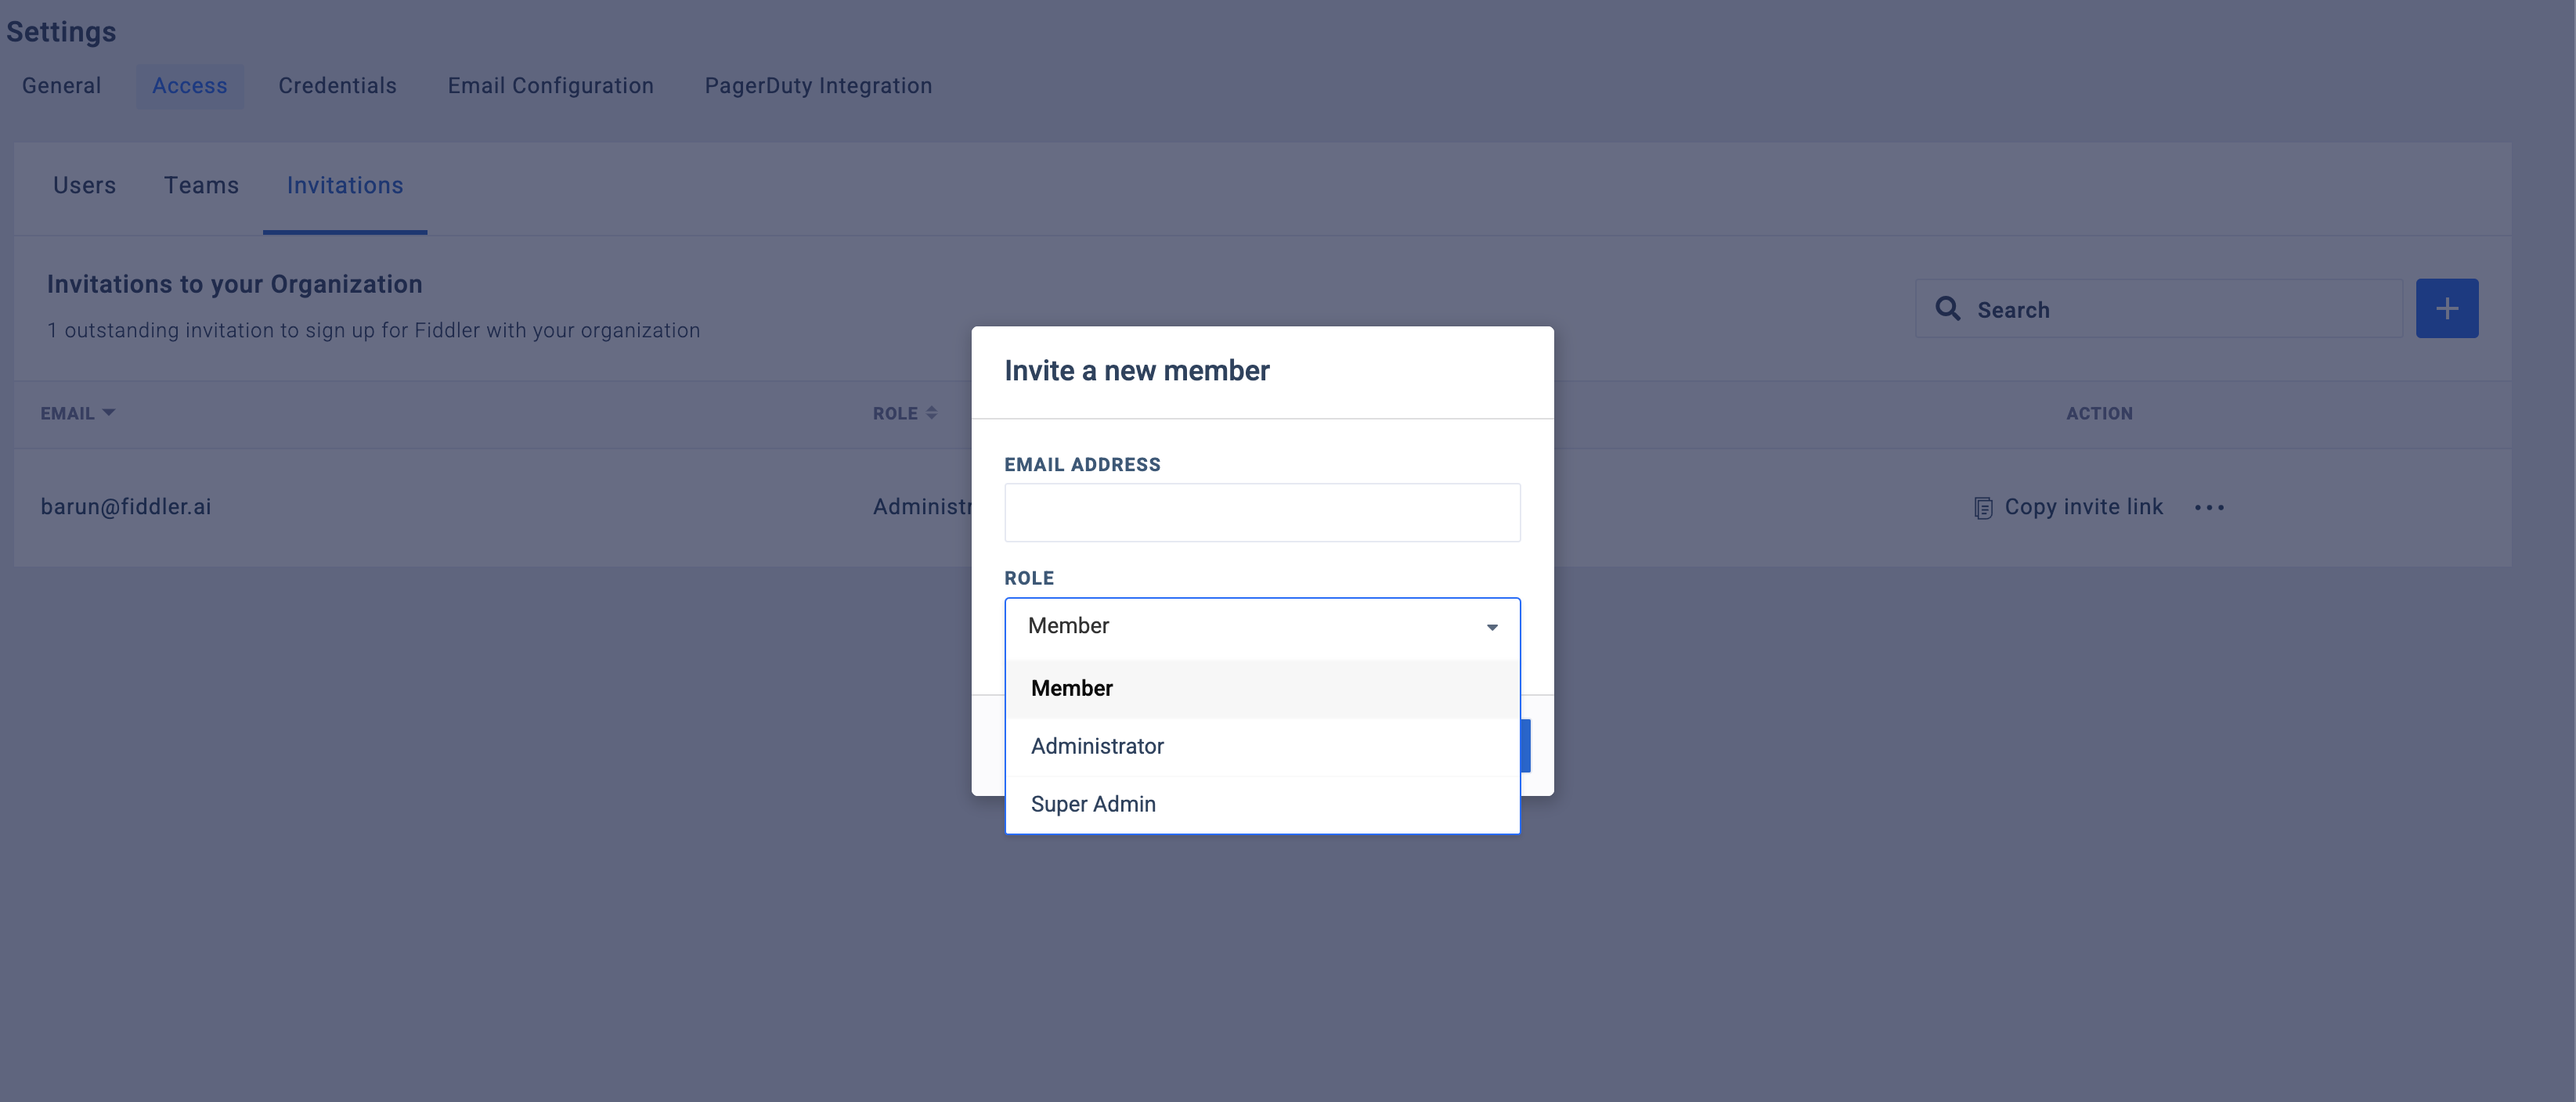Image resolution: width=2576 pixels, height=1102 pixels.
Task: Select the Invitations tab
Action: (x=345, y=185)
